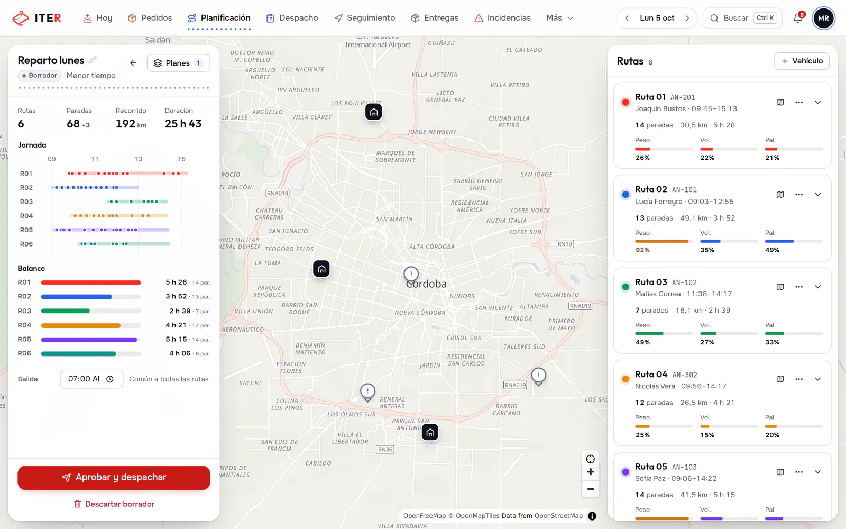Viewport: 846px width, 529px height.
Task: Go back with the left arrow in plan panel
Action: 133,63
